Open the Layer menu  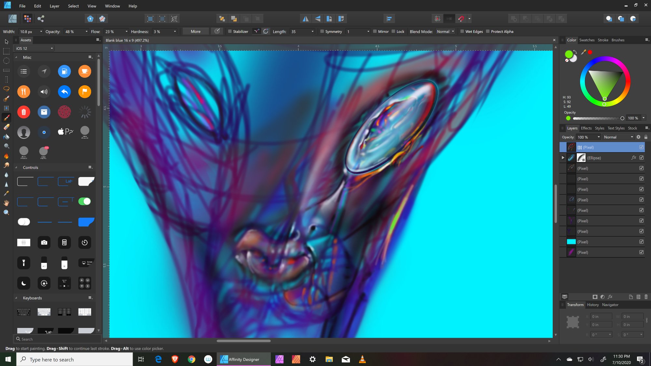54,6
